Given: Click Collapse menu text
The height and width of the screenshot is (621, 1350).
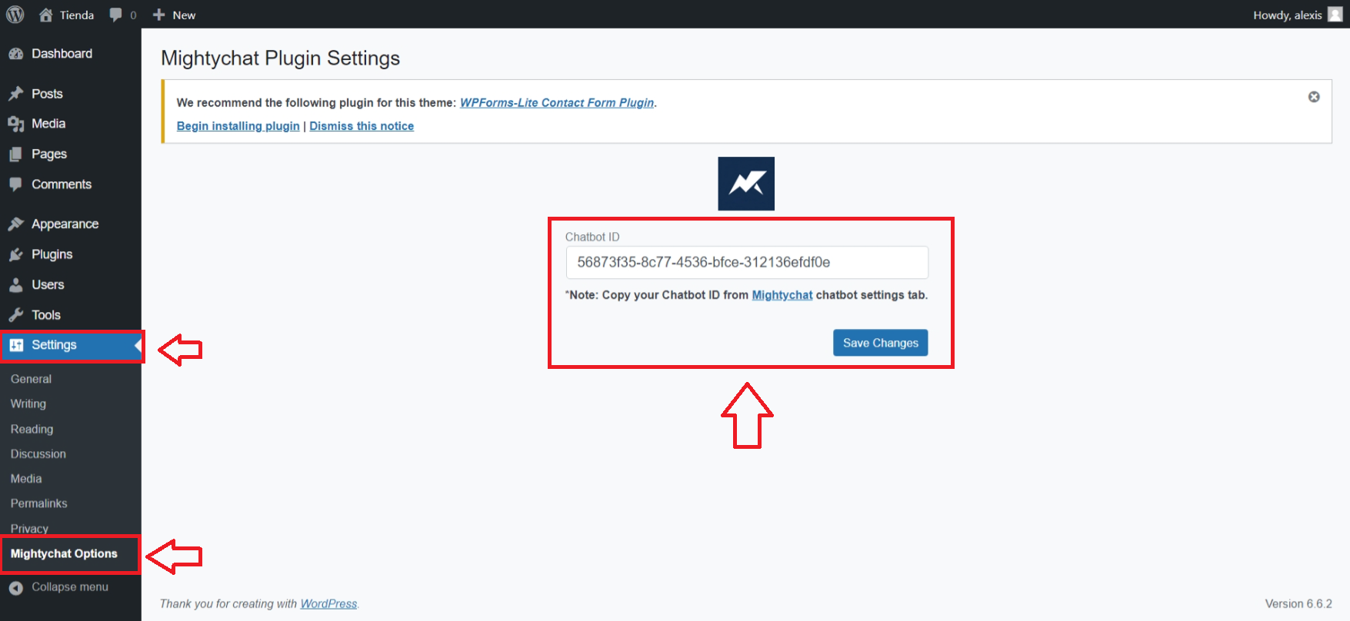Looking at the screenshot, I should point(70,587).
